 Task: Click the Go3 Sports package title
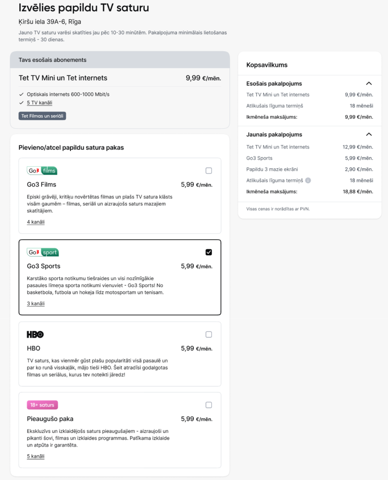[x=44, y=266]
